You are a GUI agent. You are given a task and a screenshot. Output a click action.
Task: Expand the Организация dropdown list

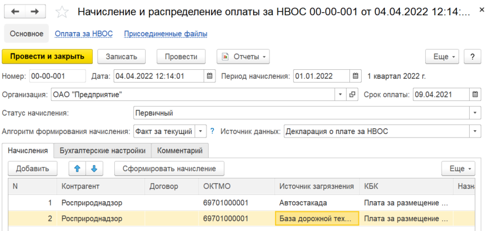click(x=340, y=95)
